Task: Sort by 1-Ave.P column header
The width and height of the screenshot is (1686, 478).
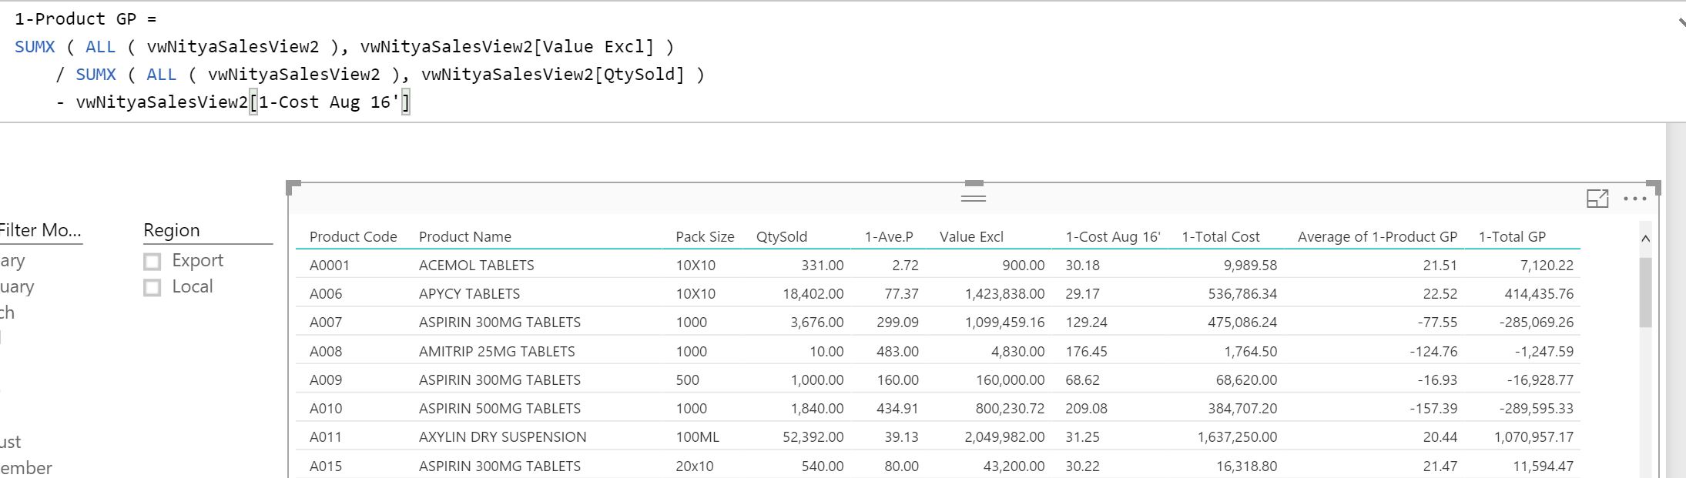Action: coord(888,236)
